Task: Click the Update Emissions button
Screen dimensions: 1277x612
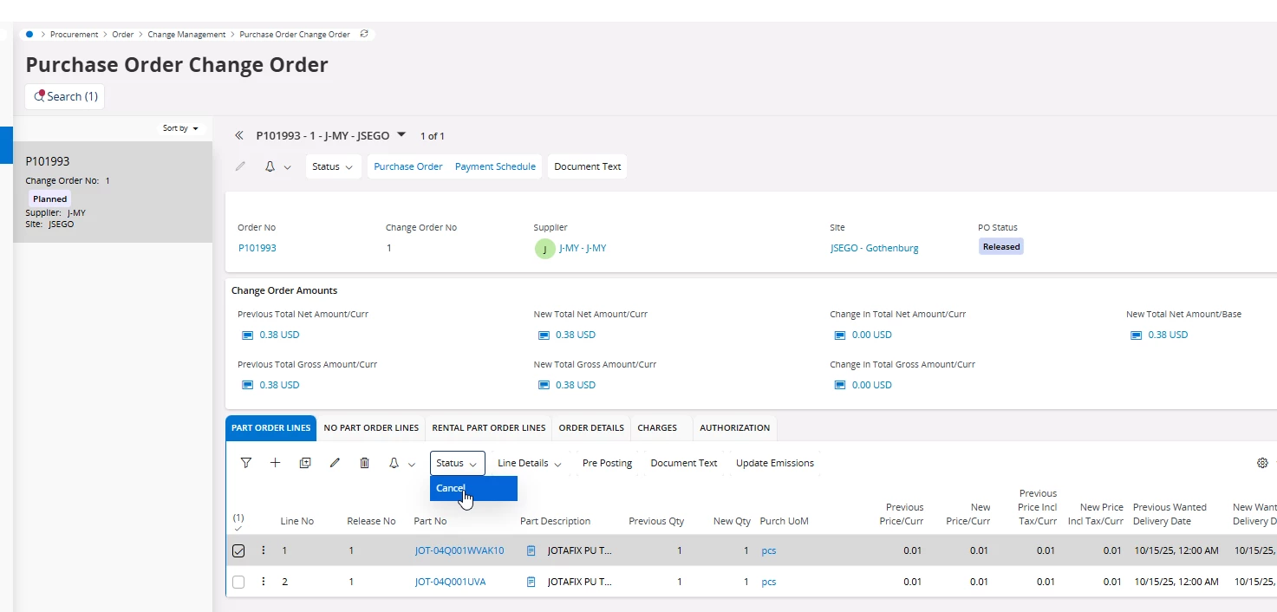Action: pos(774,463)
